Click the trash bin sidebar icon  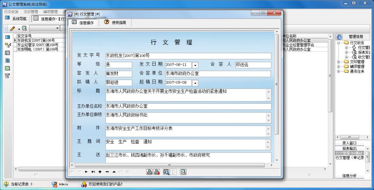[7, 76]
